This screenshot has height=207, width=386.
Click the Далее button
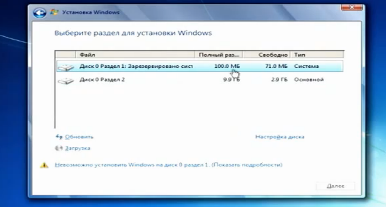[x=335, y=186]
